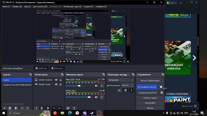Toggle visibility of Захват экрана source
This screenshot has height=116, width=207.
(x=56, y=80)
